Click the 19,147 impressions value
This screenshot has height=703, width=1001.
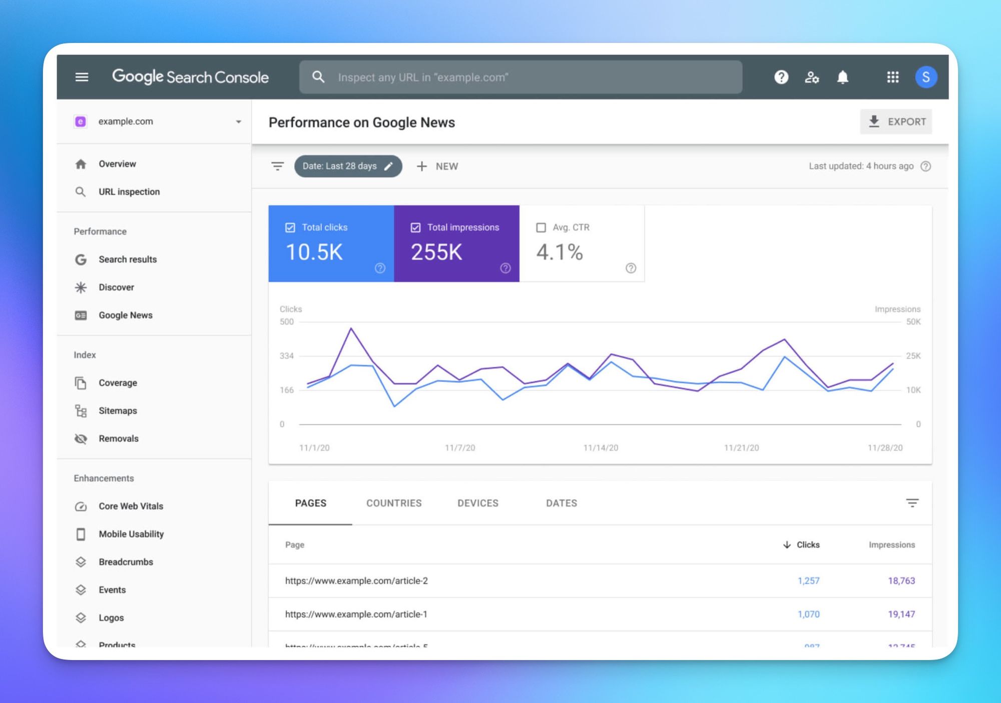901,614
